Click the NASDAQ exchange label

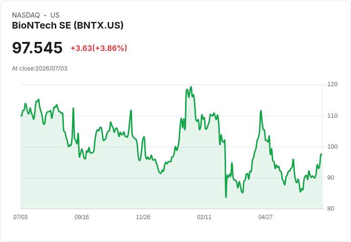pos(26,15)
